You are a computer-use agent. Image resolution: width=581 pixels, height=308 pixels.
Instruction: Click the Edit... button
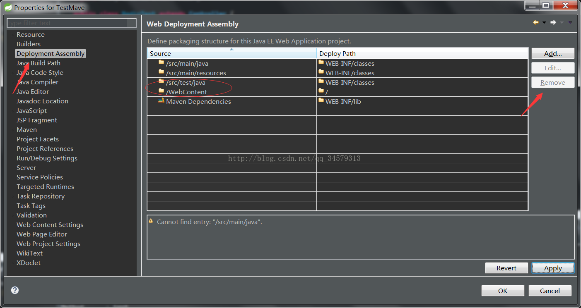pyautogui.click(x=553, y=68)
